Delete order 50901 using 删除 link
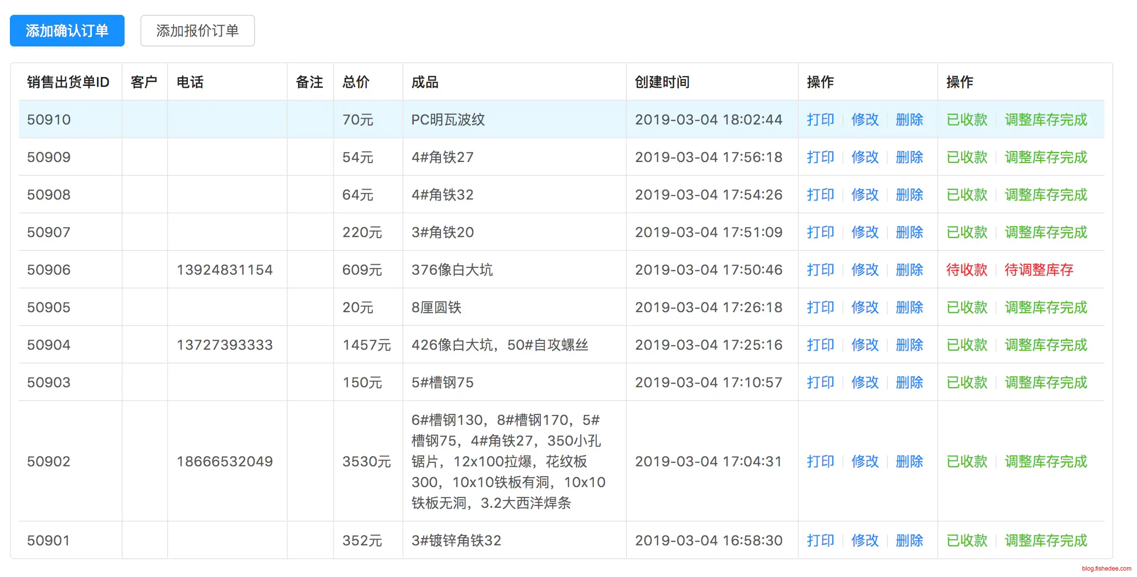The image size is (1137, 577). tap(909, 540)
